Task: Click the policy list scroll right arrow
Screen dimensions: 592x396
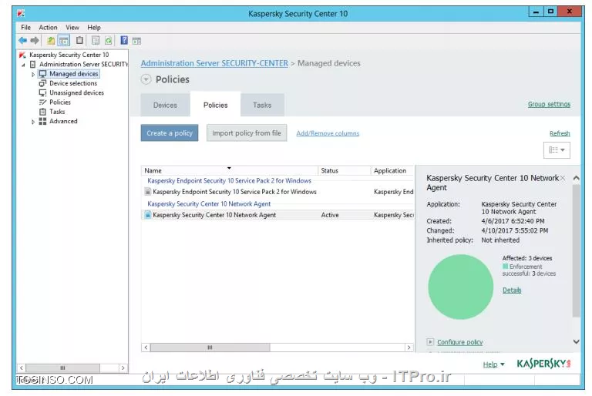Action: (409, 347)
